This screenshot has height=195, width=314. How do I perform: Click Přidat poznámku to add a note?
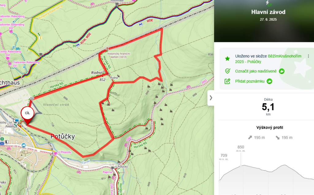point(250,81)
